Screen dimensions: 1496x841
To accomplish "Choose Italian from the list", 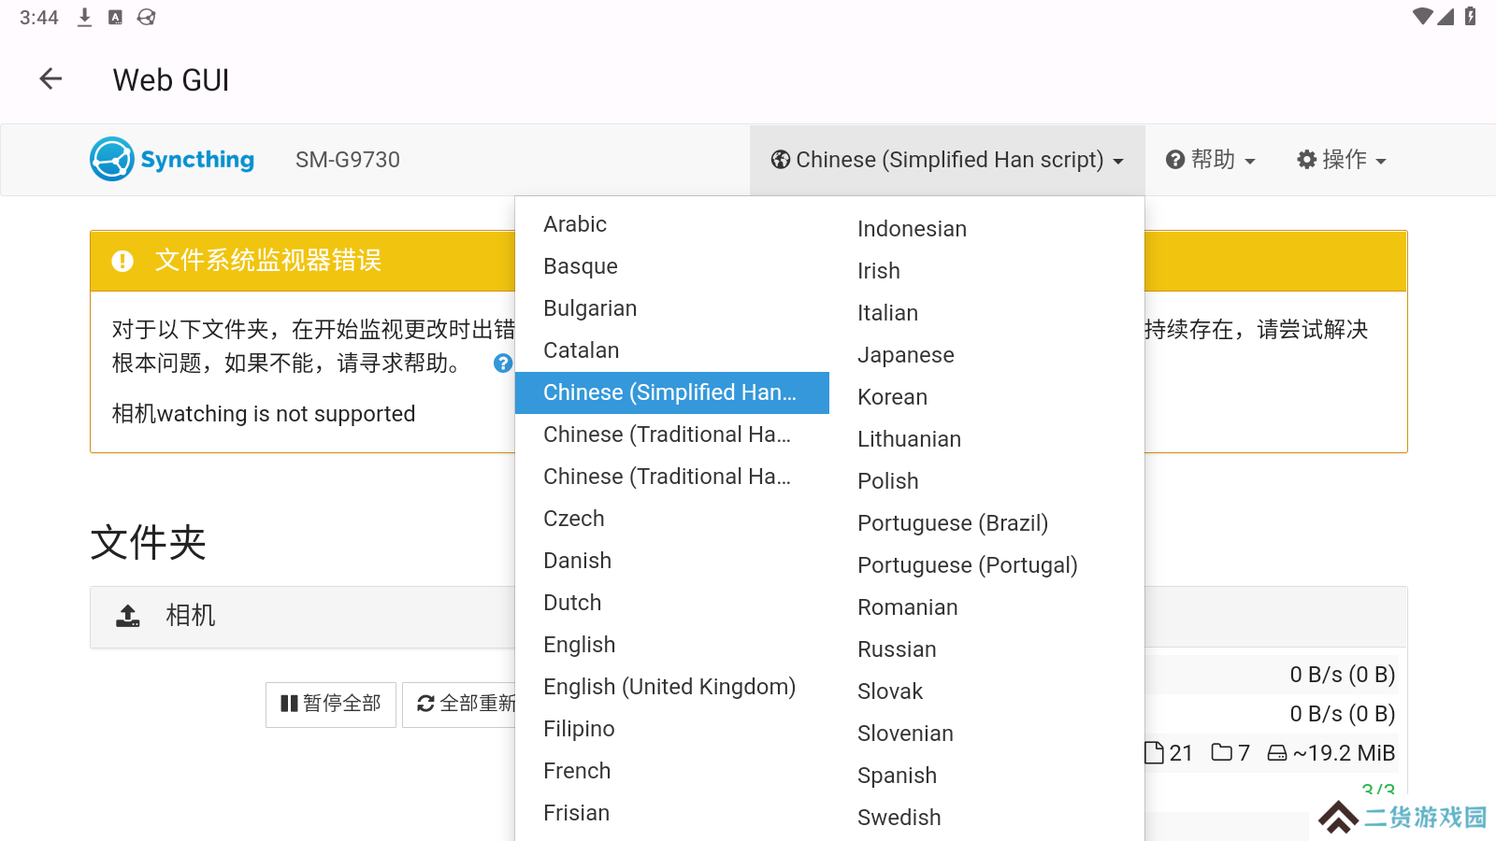I will tap(985, 313).
